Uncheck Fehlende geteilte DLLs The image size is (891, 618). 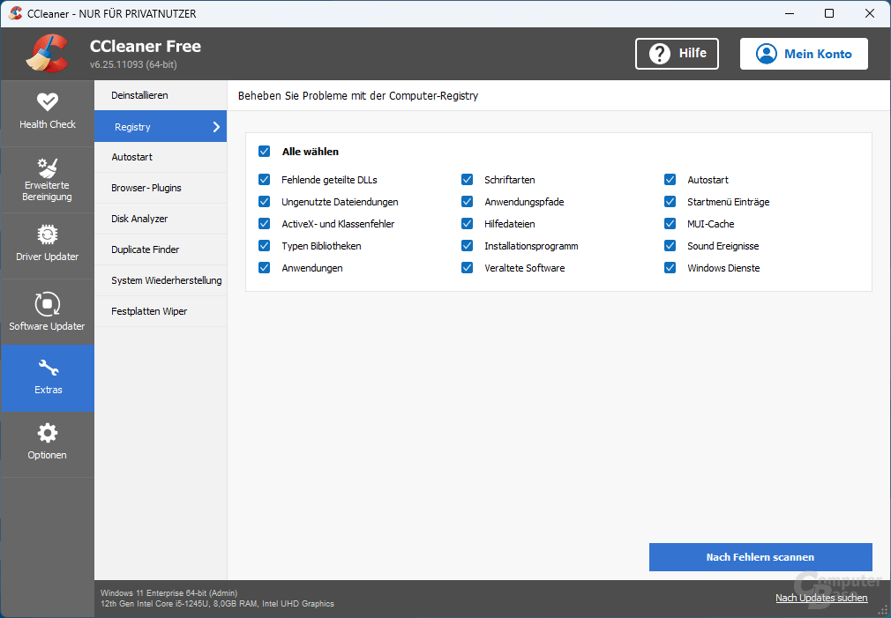click(x=265, y=180)
